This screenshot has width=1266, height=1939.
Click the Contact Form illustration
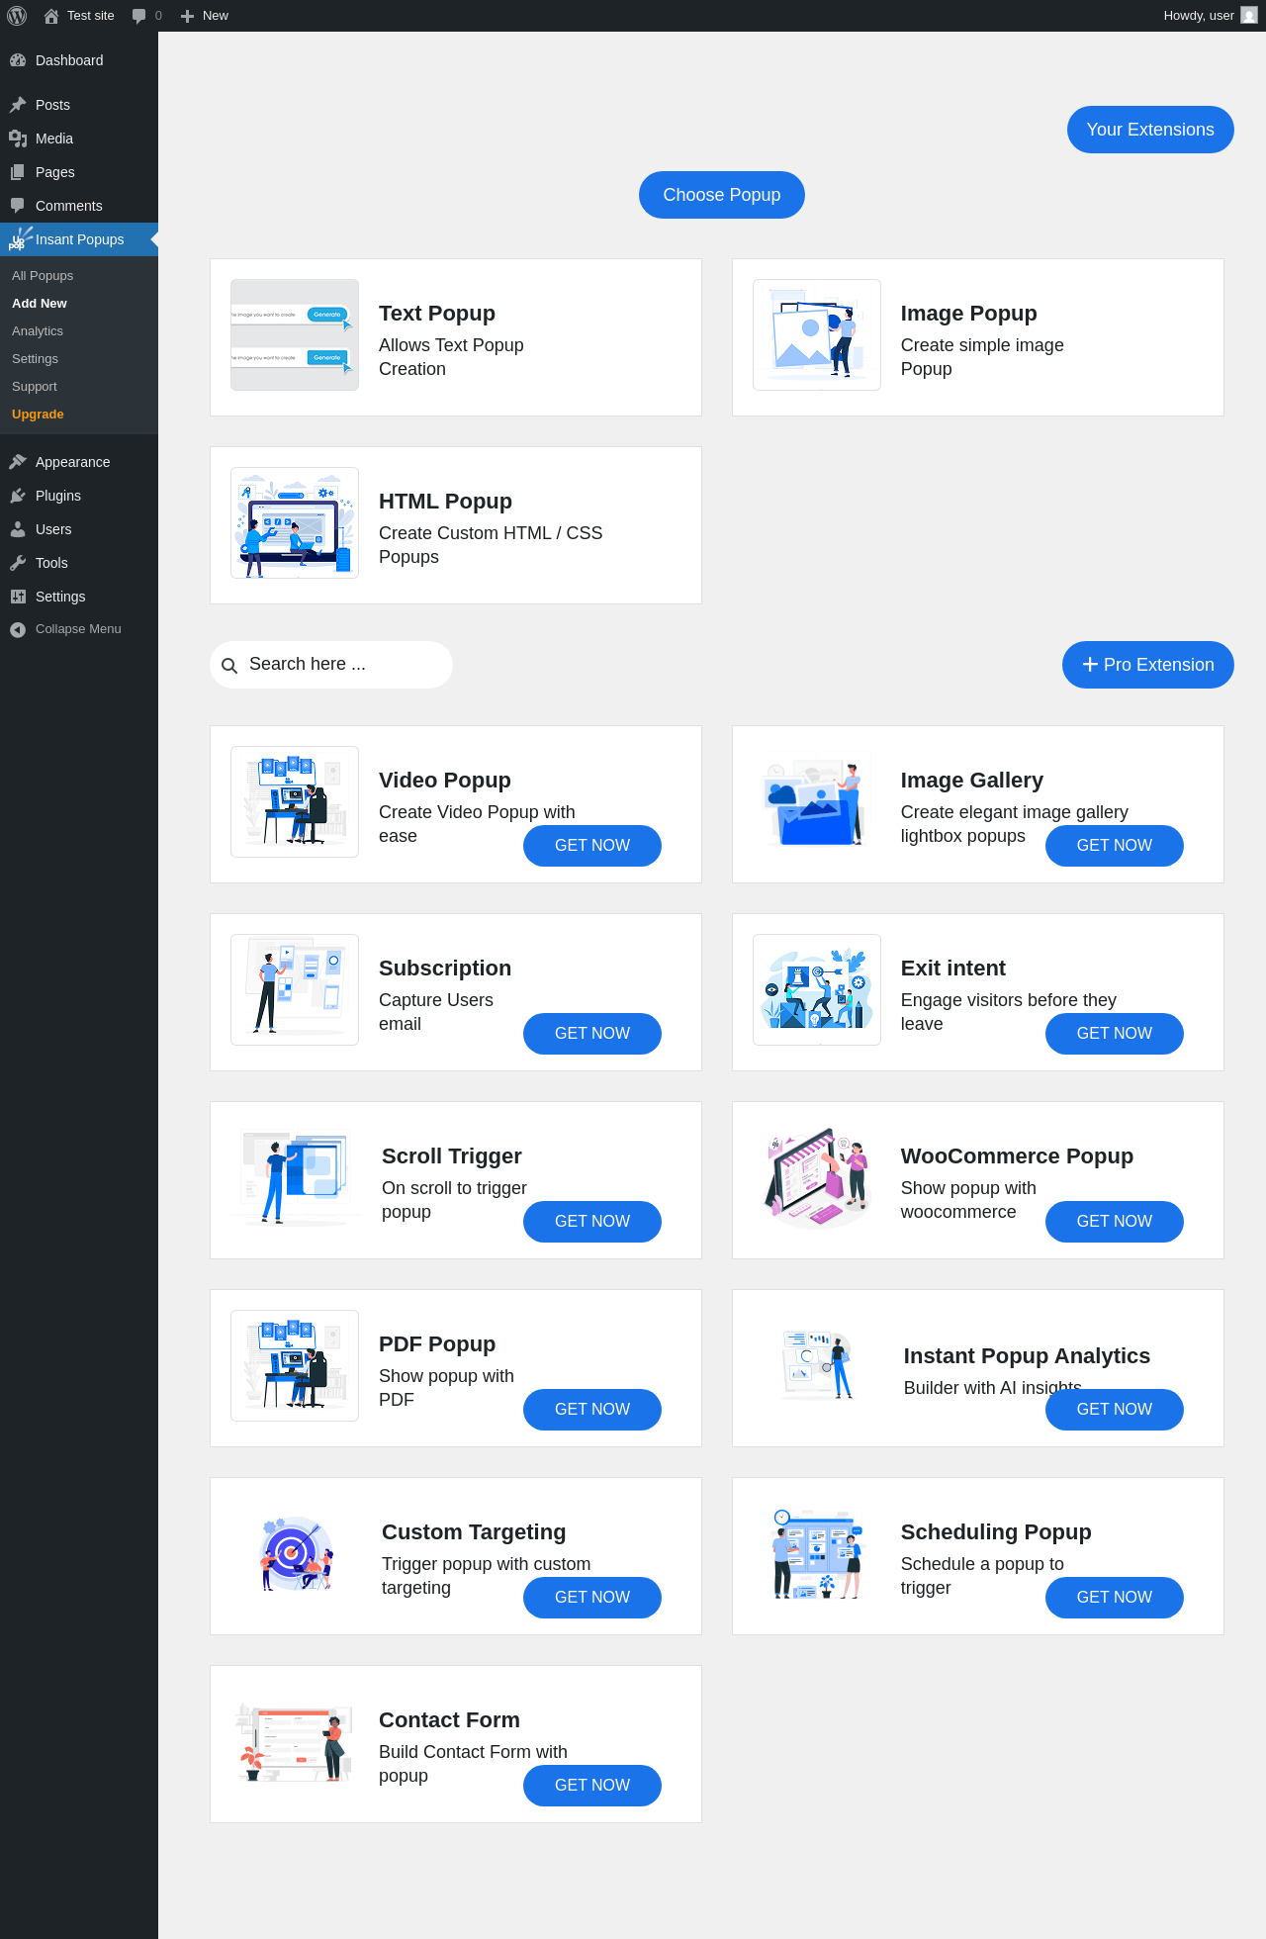point(295,1741)
